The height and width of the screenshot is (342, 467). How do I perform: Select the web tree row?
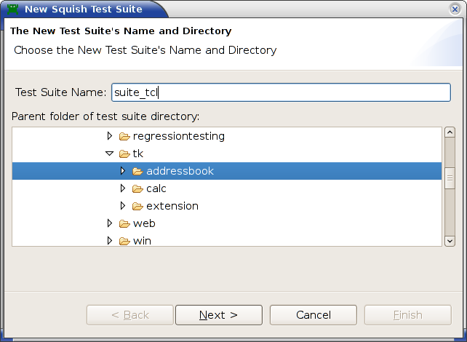(x=227, y=223)
